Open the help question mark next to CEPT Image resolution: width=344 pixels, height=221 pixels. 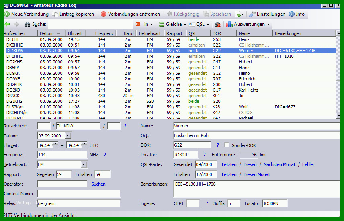tap(207, 203)
